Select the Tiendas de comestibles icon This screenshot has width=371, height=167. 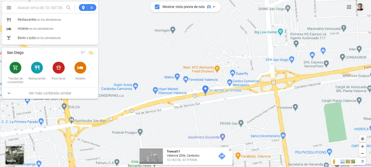[x=15, y=68]
